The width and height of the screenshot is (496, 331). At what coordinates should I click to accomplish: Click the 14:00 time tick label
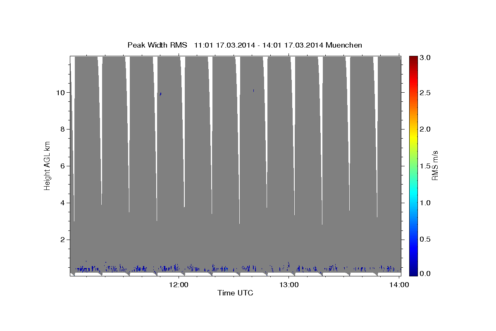click(x=399, y=285)
